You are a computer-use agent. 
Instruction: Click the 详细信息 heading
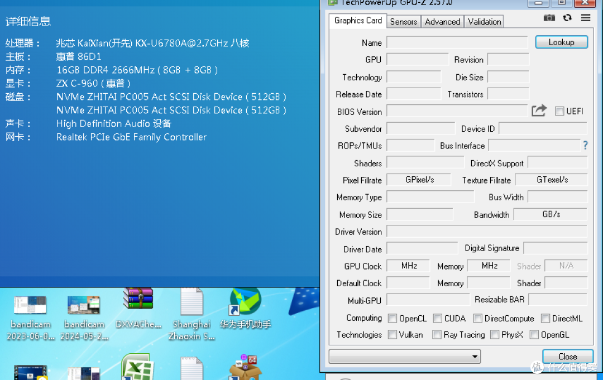click(x=28, y=22)
